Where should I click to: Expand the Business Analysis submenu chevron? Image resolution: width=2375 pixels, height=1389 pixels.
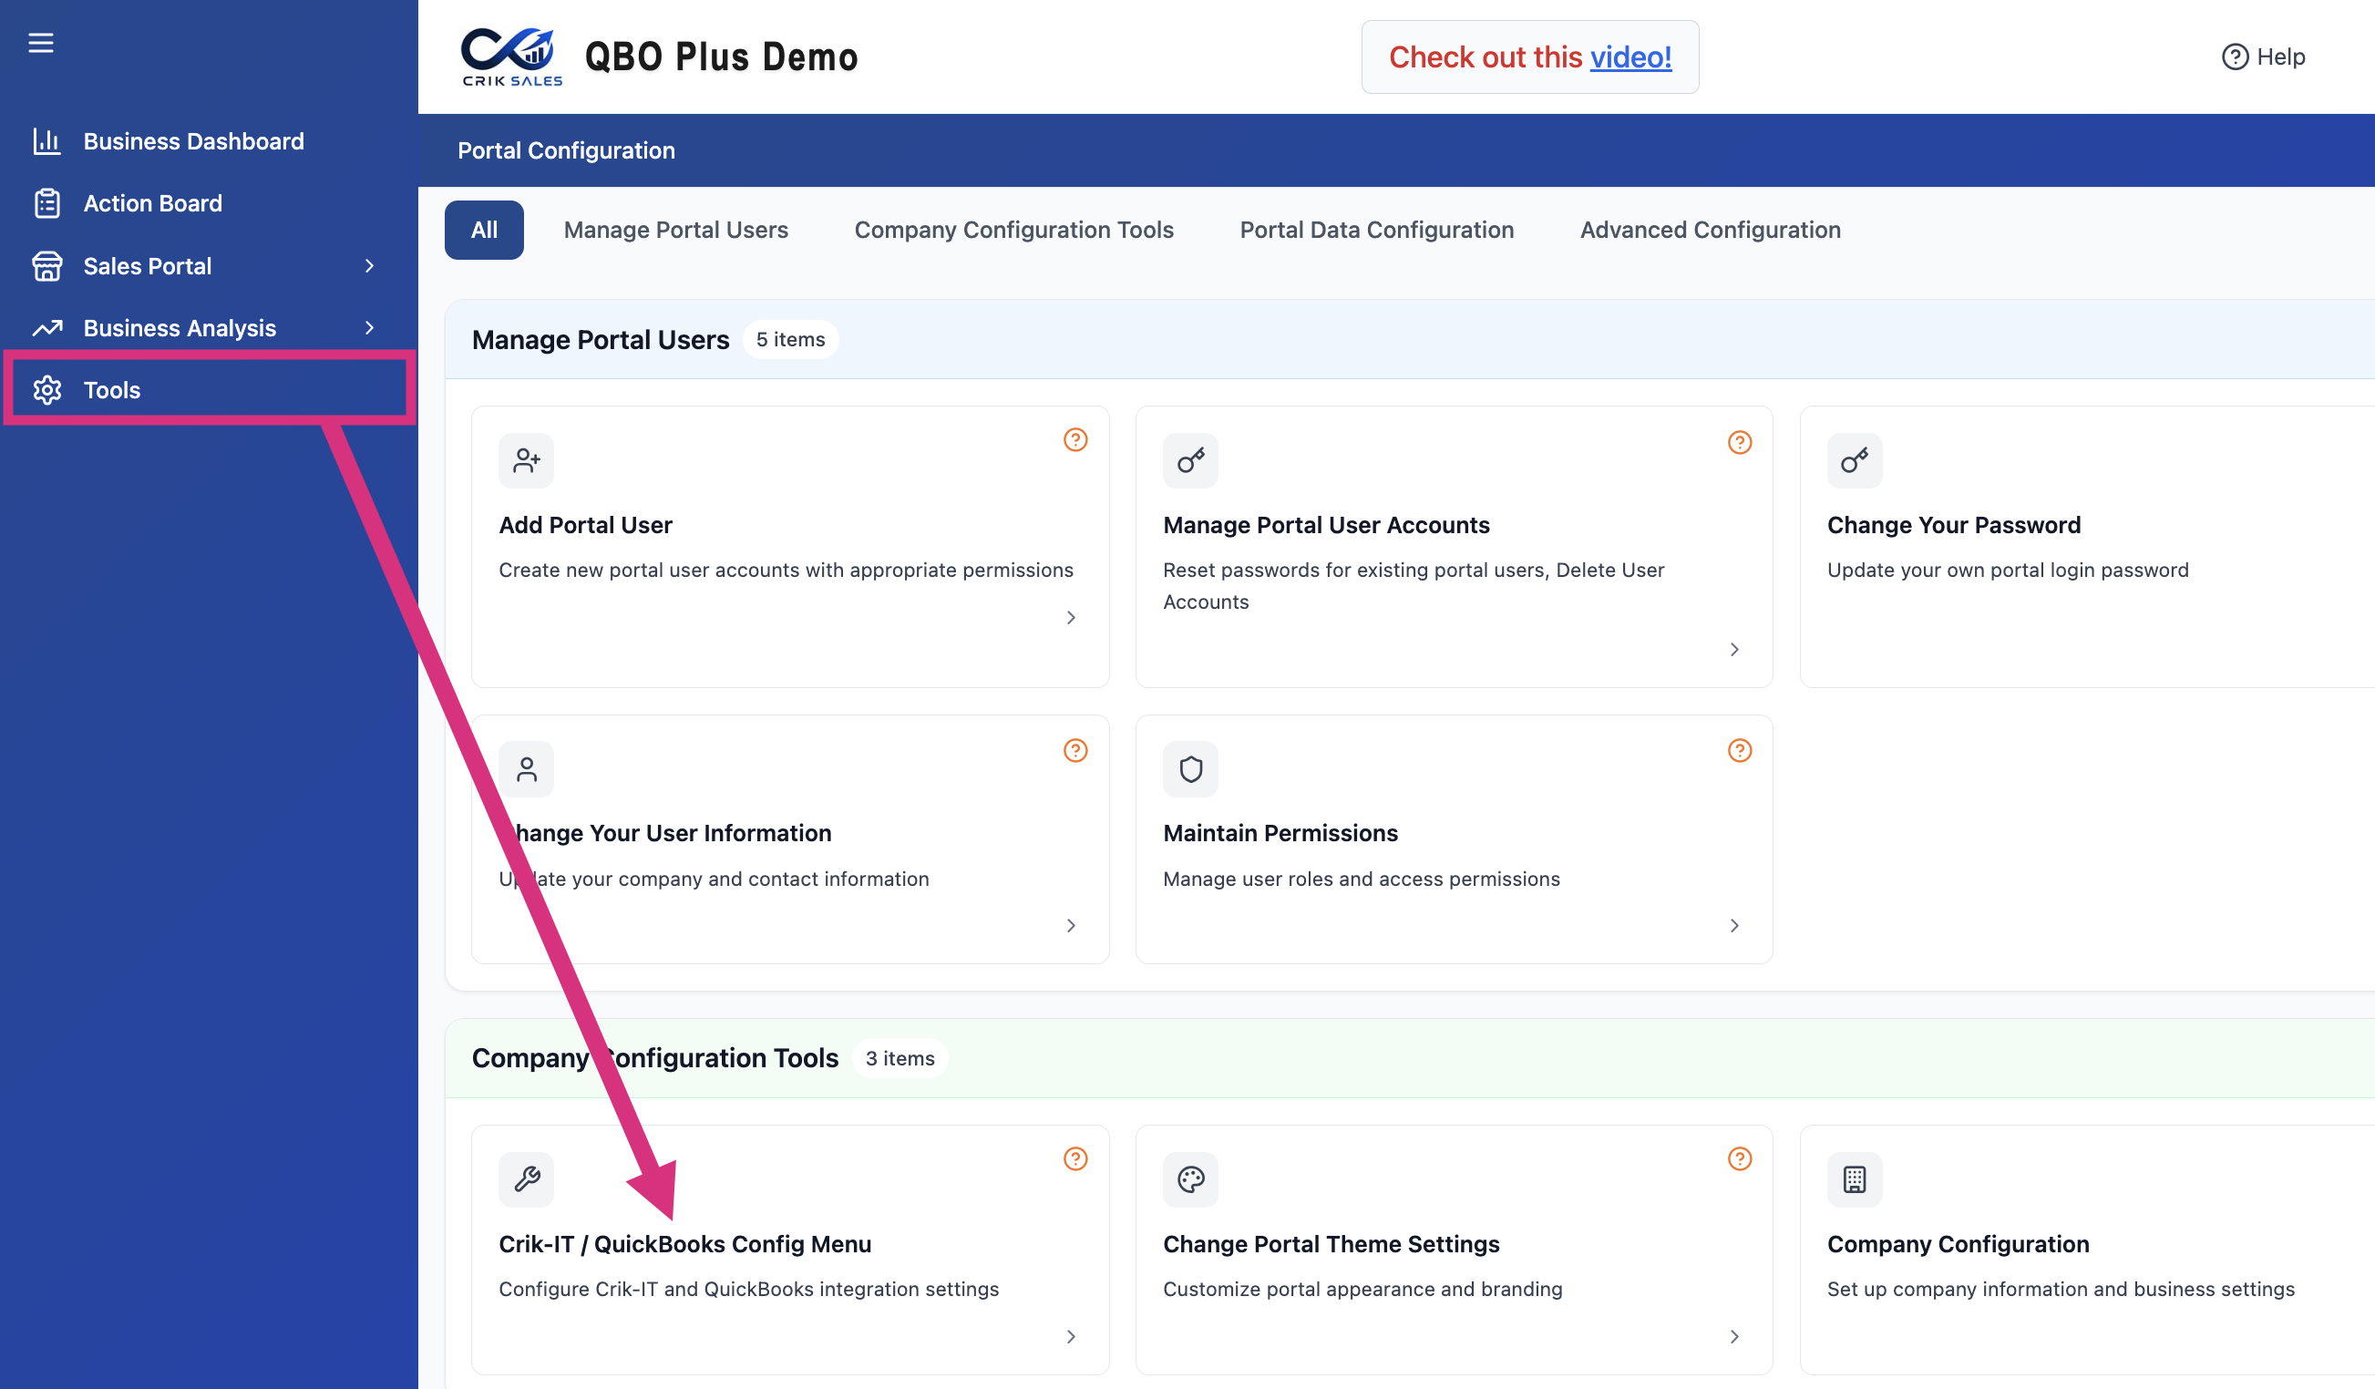point(369,328)
